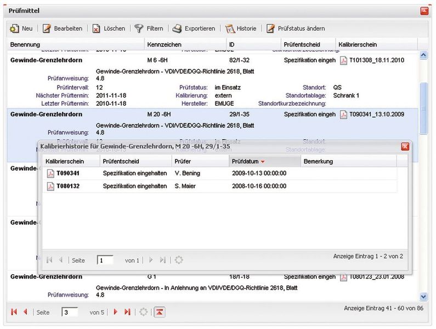
Task: Click T090341_13.10.2009 certificate link
Action: 376,115
